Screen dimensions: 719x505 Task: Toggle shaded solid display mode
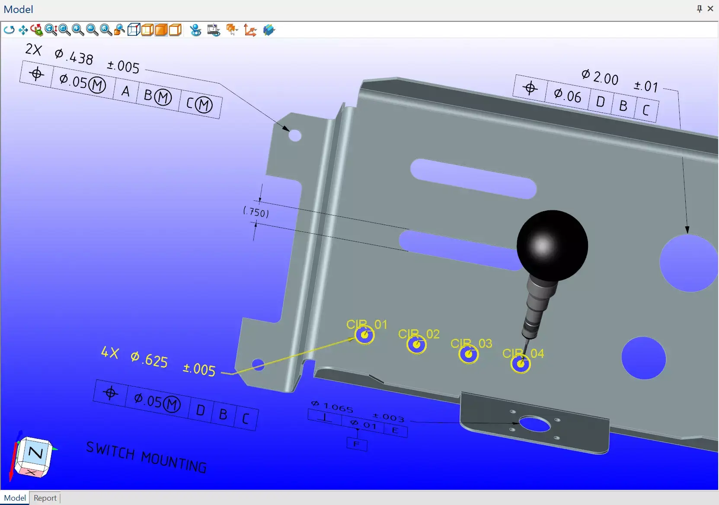tap(161, 30)
